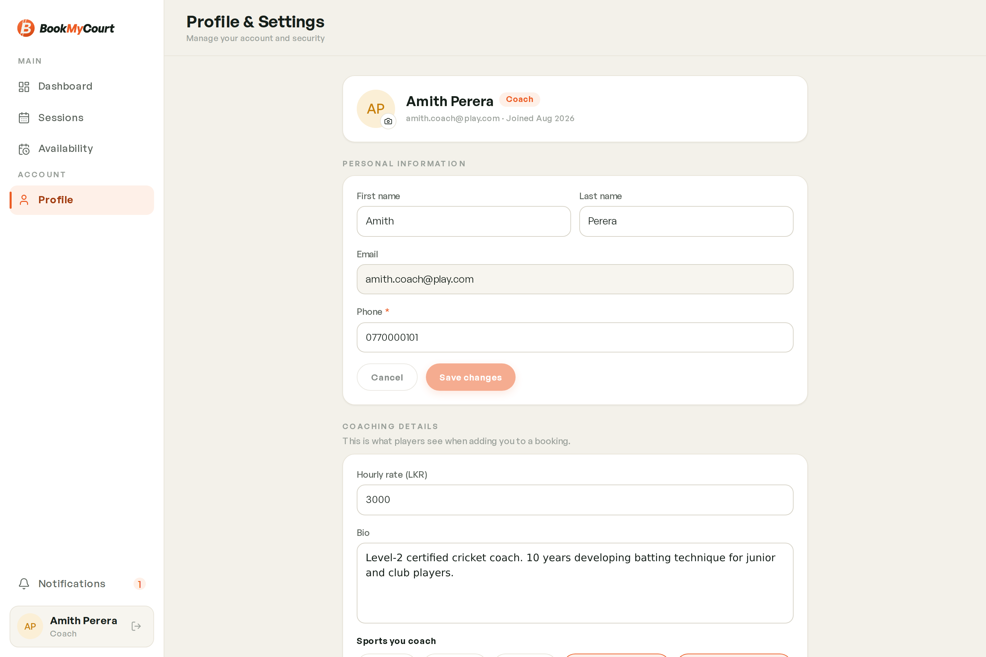The image size is (986, 657).
Task: Click 'amith.coach@play.com · Joined Aug 2026' text
Action: pyautogui.click(x=490, y=119)
